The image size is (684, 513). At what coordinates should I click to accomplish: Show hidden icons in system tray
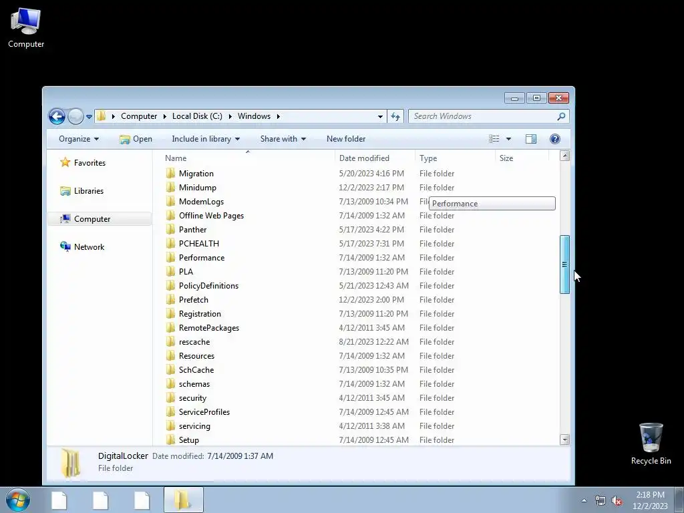[584, 500]
